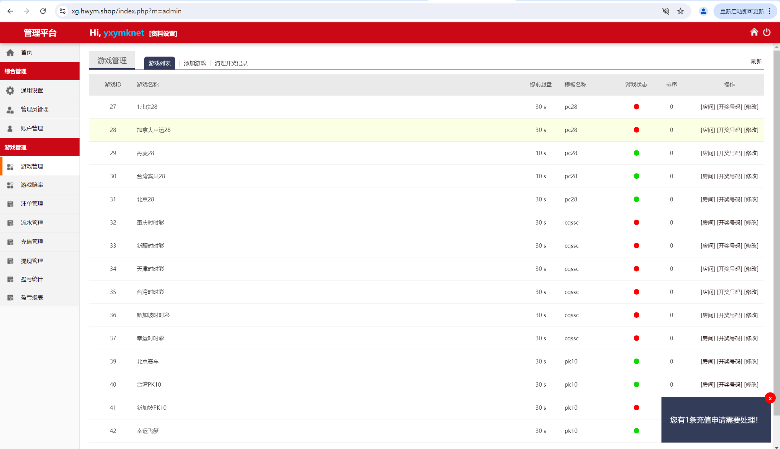Toggle red status dot for 重庆时时彩
Image resolution: width=780 pixels, height=449 pixels.
tap(636, 223)
